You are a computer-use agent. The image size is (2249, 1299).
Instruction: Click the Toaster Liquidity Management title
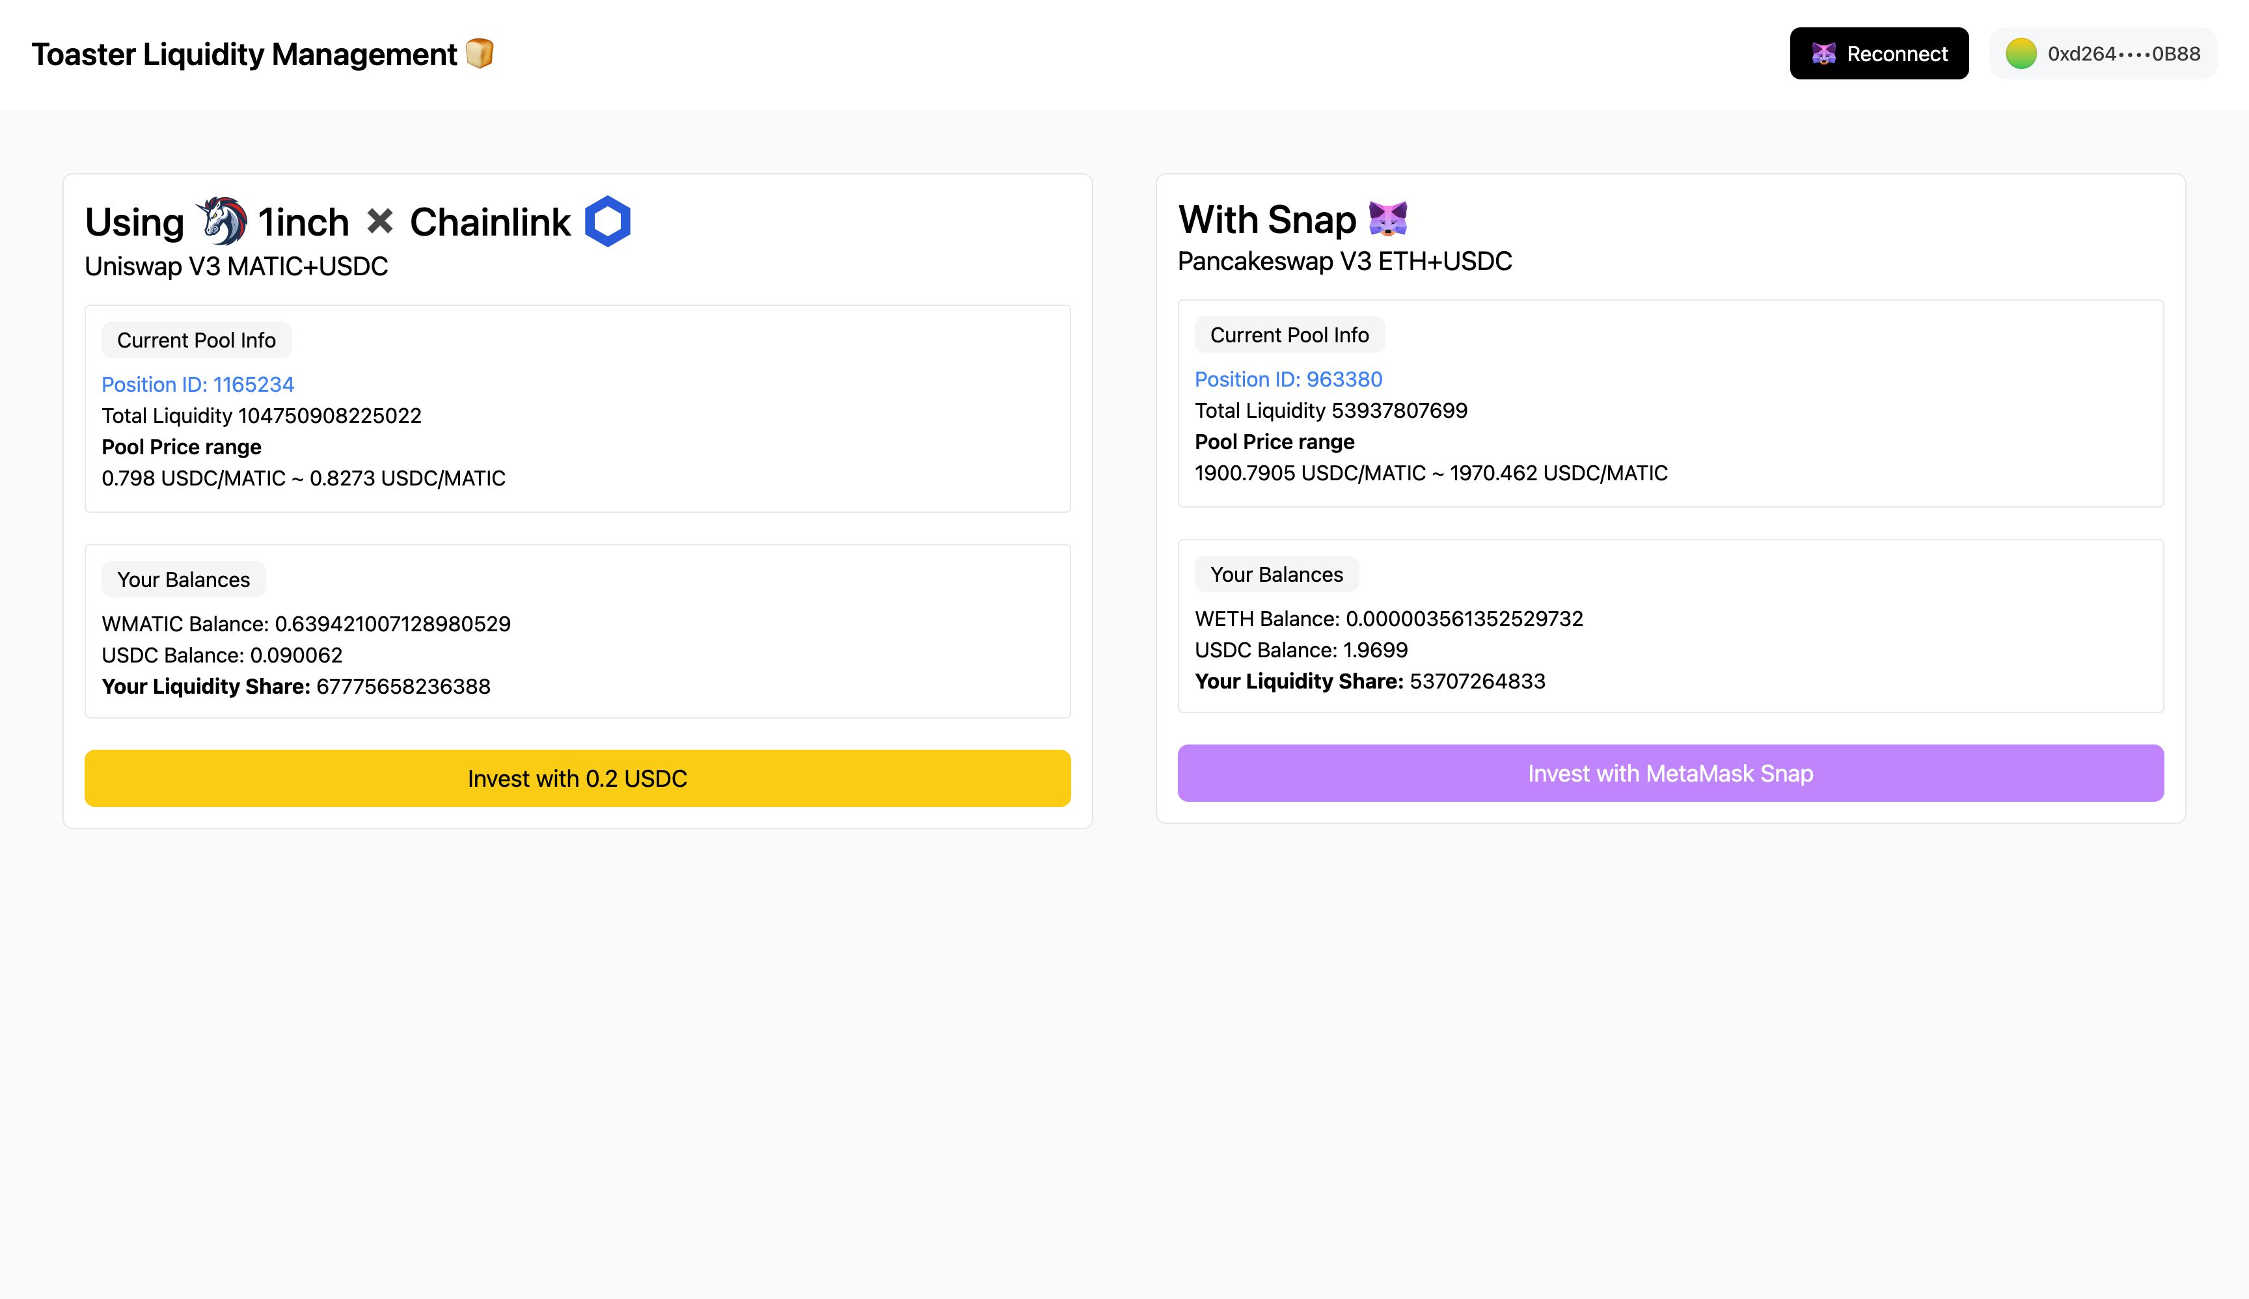pyautogui.click(x=243, y=55)
